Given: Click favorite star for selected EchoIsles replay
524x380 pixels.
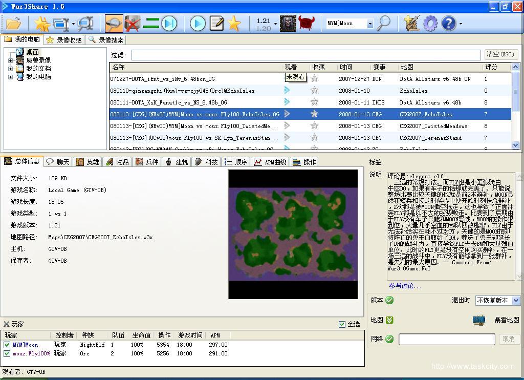Looking at the screenshot, I should (x=315, y=114).
